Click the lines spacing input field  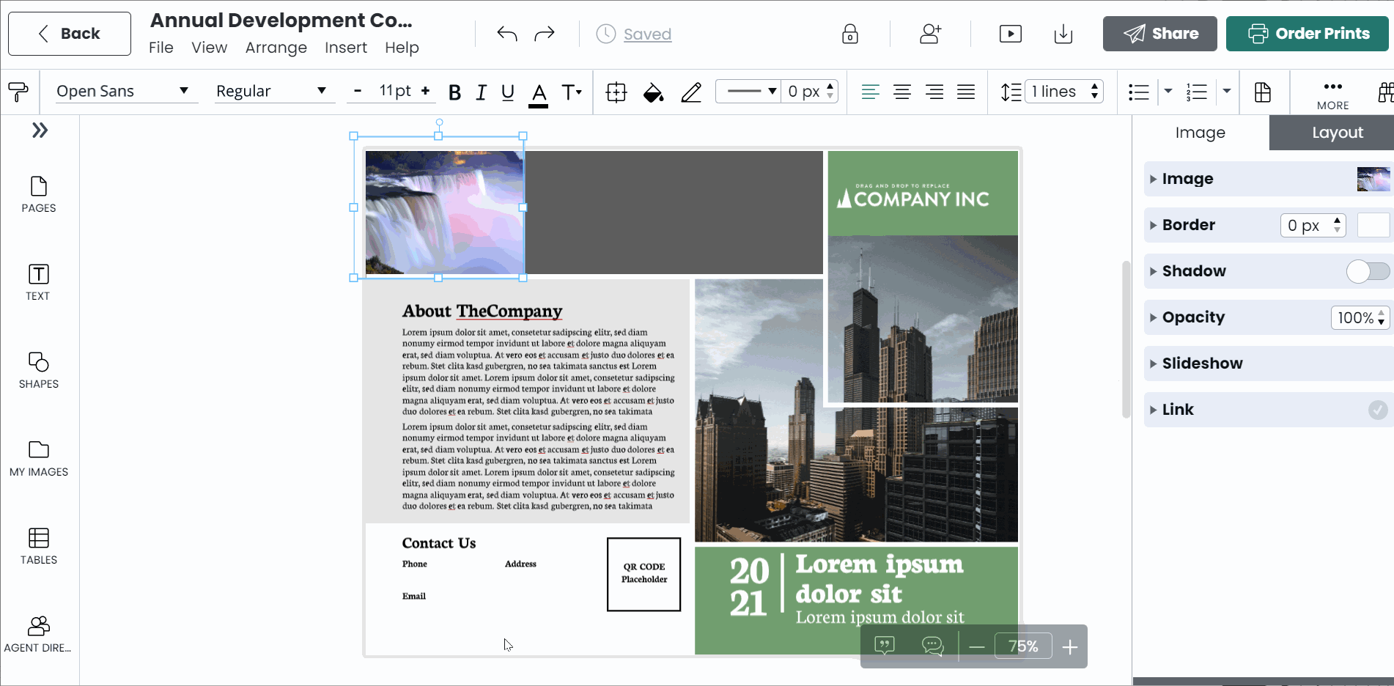click(x=1064, y=92)
